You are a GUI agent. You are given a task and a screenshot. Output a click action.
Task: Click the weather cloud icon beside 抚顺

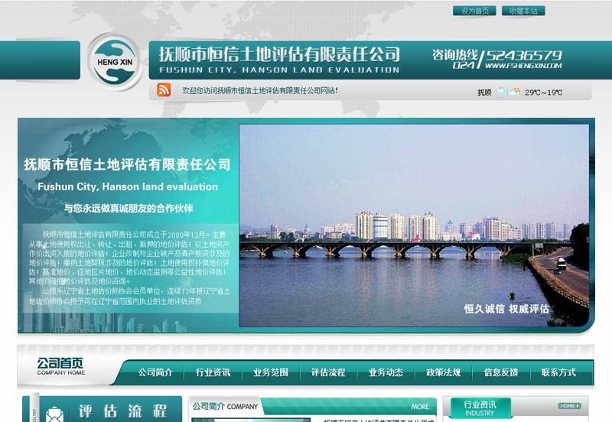point(508,92)
